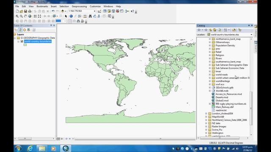The image size is (271, 152).
Task: Select the Measure ruler tool
Action: (x=85, y=16)
